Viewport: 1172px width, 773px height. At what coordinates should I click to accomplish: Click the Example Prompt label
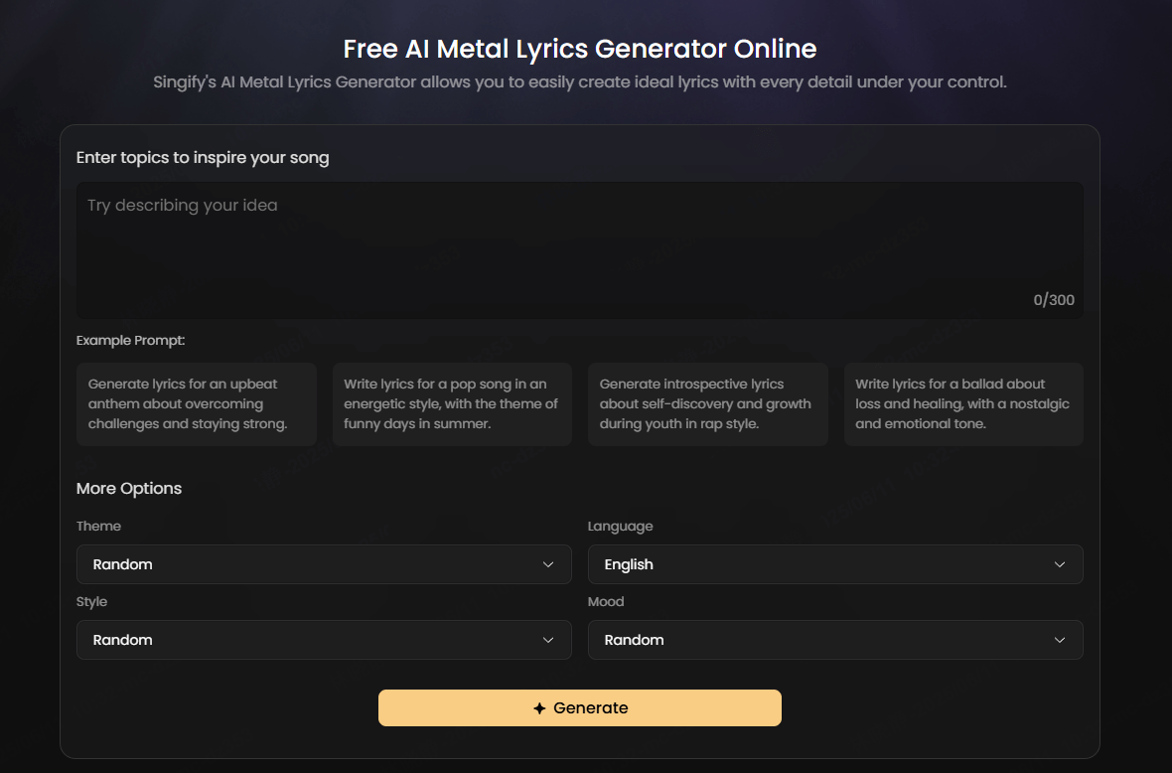click(130, 340)
